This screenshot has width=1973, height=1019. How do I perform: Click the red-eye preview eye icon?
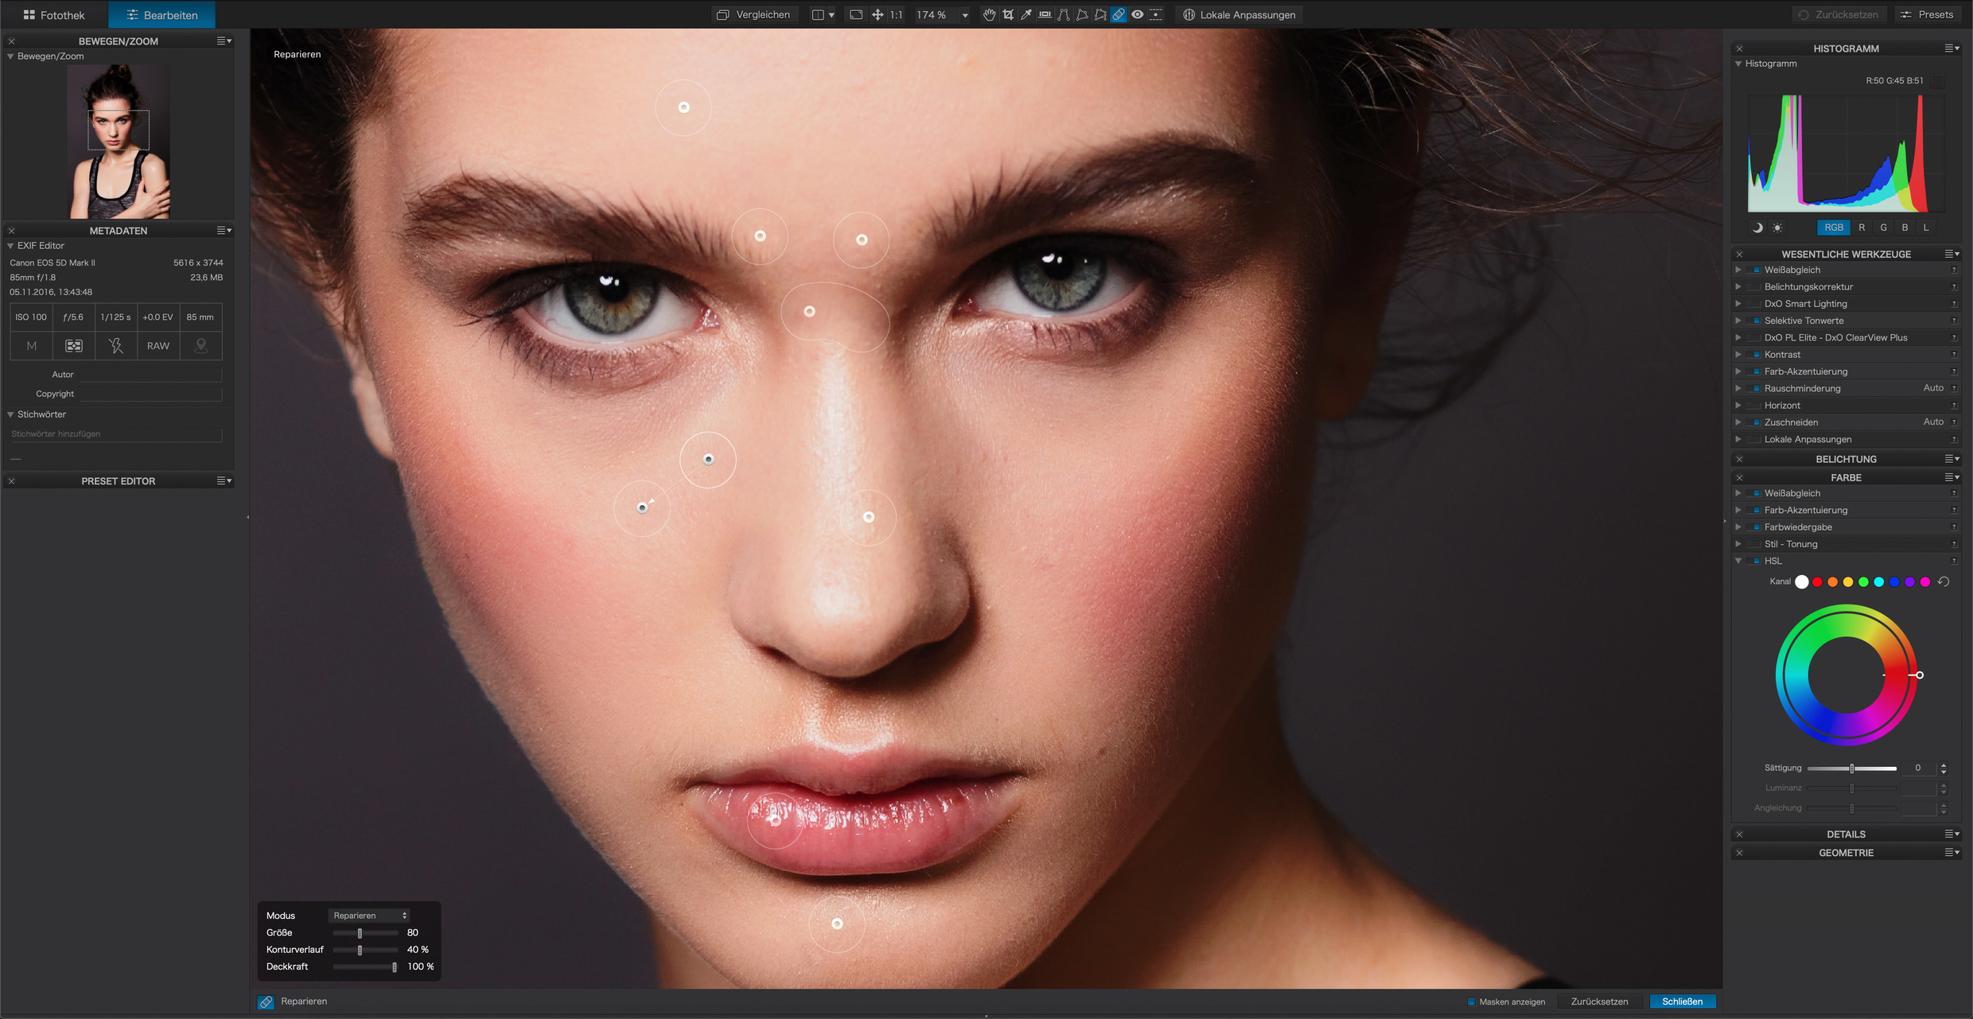click(x=1138, y=14)
